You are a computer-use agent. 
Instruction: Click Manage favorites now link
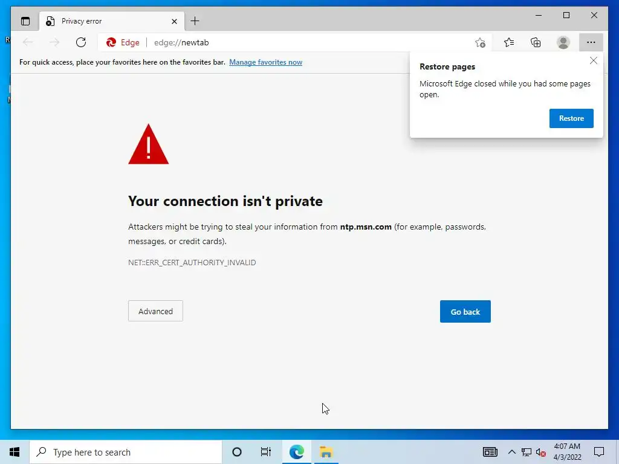point(266,62)
